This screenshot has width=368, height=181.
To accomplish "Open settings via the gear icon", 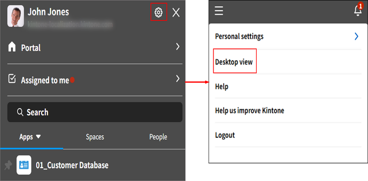I will pyautogui.click(x=158, y=12).
